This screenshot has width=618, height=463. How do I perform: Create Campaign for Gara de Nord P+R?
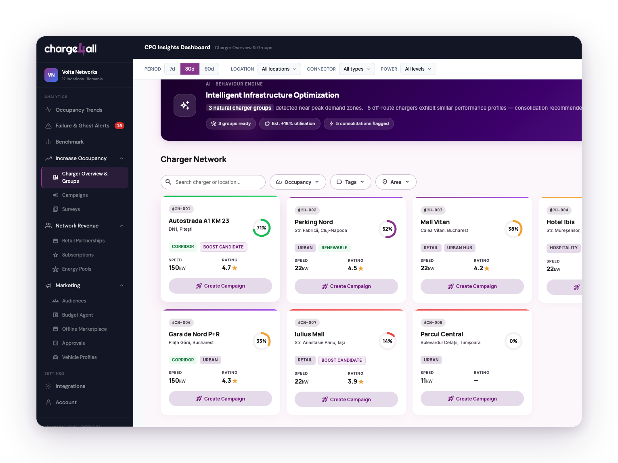coord(220,398)
